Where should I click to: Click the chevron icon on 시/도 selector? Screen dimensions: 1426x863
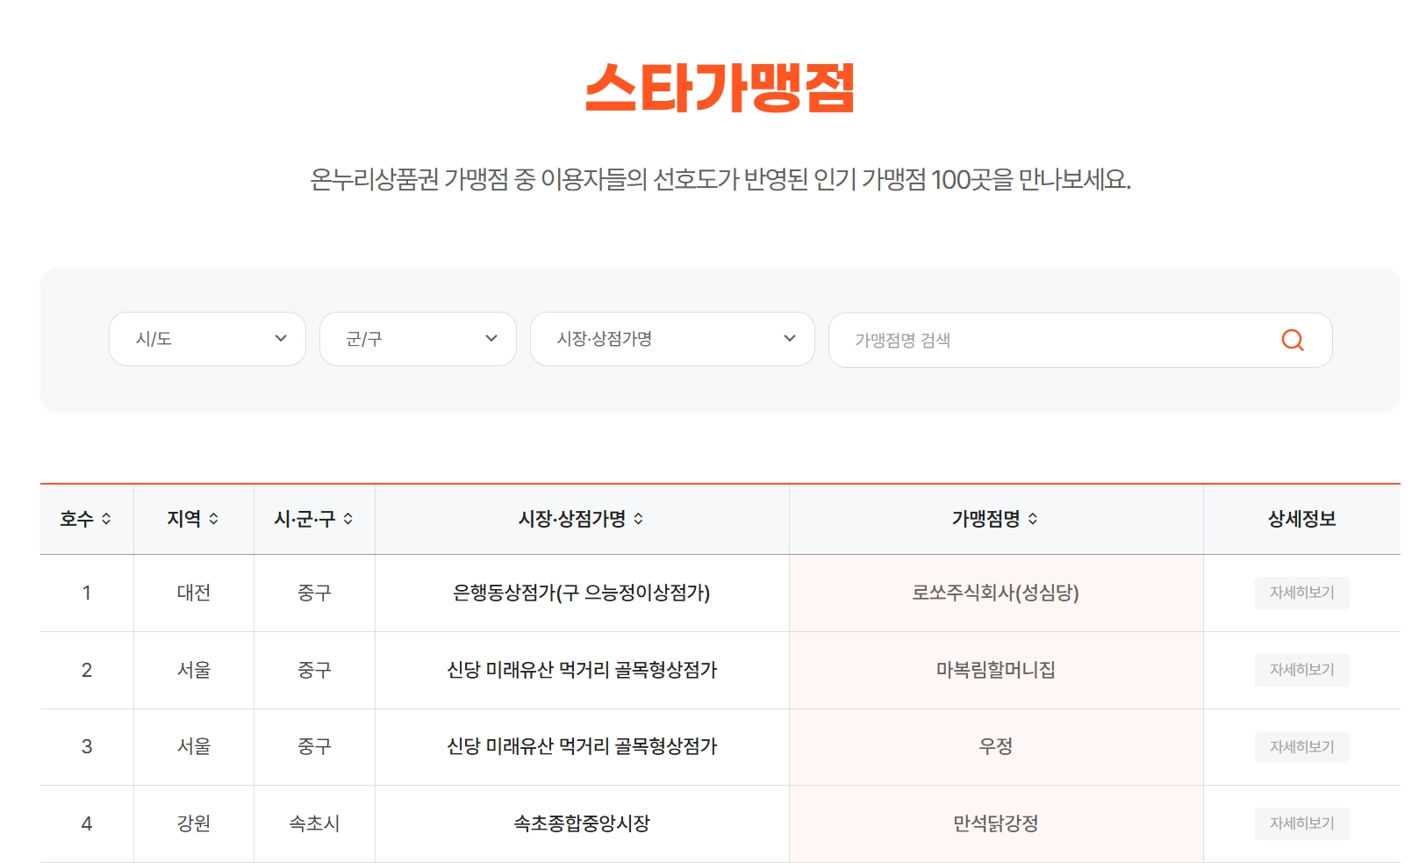281,339
